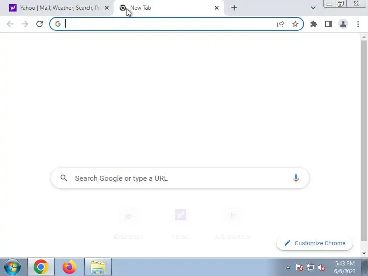The width and height of the screenshot is (368, 276).
Task: Focus the Search Google or type a URL box
Action: pos(180,178)
